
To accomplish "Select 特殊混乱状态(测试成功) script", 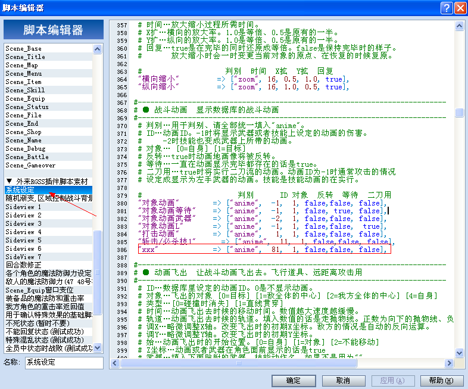I will (x=49, y=340).
